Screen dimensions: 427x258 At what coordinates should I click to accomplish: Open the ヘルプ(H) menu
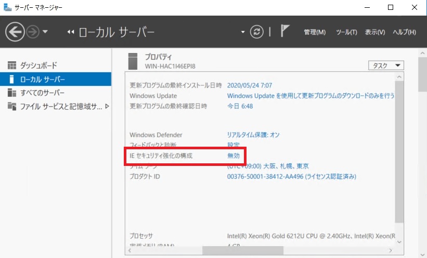404,32
